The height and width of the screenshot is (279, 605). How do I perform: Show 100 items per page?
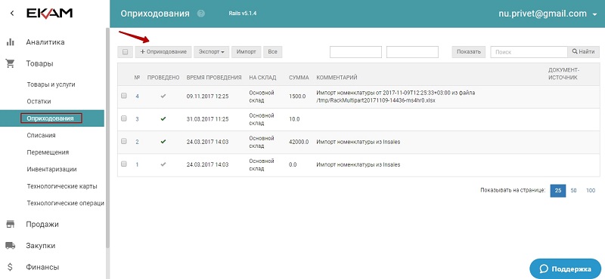591,191
